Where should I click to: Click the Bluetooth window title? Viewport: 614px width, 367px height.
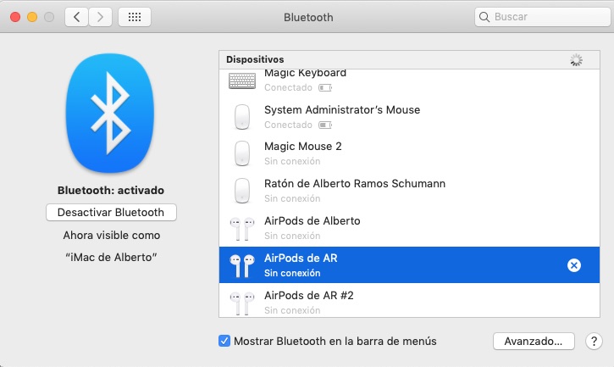pyautogui.click(x=308, y=17)
